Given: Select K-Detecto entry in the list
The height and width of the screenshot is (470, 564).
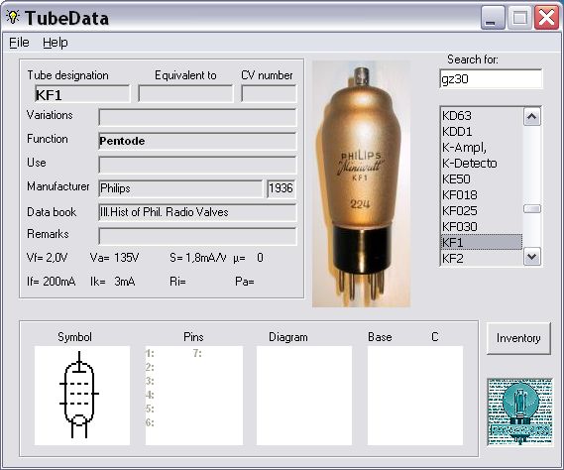Looking at the screenshot, I should [482, 163].
